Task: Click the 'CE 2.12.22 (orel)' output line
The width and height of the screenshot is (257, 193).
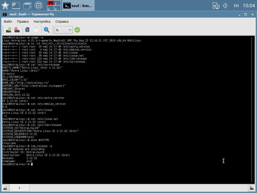Action: pos(15,101)
